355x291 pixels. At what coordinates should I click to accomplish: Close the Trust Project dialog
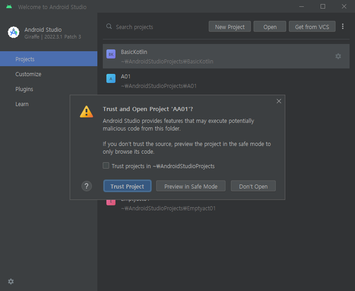[x=279, y=101]
